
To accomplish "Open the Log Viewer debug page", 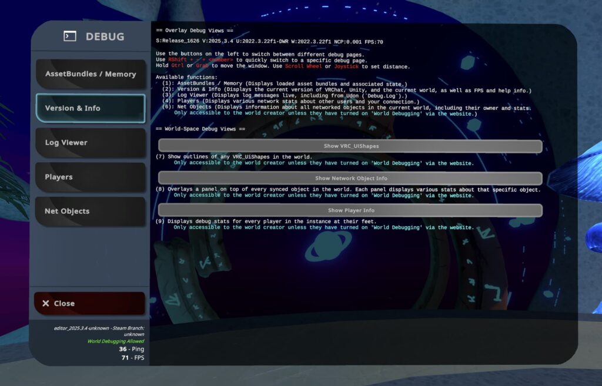I will 91,142.
